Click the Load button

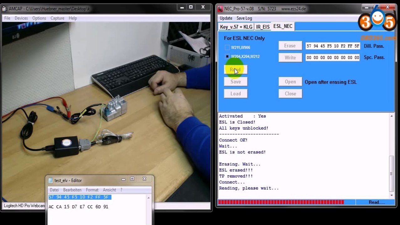(235, 93)
